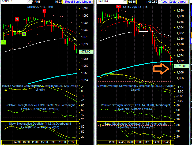Click the 16:30 time axis label
Image resolution: width=192 pixels, height=145 pixels.
point(26,142)
